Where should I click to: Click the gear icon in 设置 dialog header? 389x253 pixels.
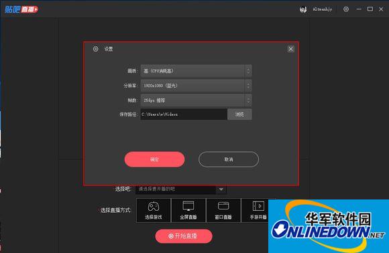(95, 49)
